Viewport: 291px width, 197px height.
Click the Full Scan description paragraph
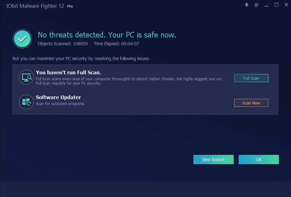129,81
